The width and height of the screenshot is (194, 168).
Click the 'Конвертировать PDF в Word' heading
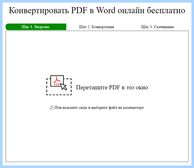(x=97, y=10)
